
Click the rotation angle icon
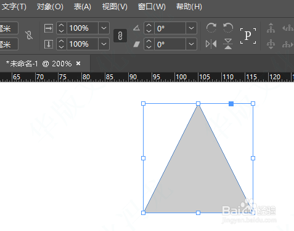[x=136, y=28]
